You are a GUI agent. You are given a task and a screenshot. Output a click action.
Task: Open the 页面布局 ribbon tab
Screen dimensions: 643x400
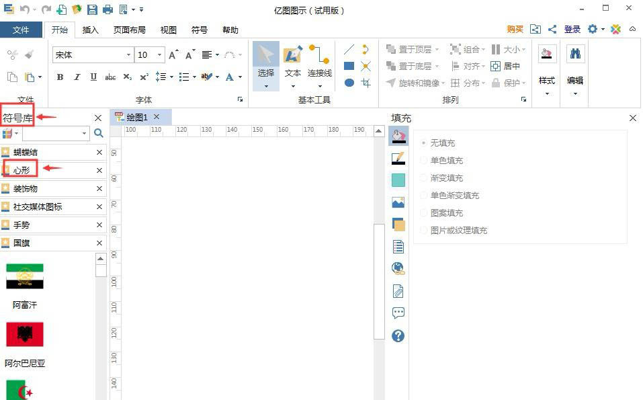click(129, 30)
